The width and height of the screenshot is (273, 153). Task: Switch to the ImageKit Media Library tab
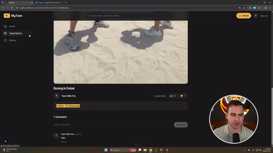tap(49, 3)
